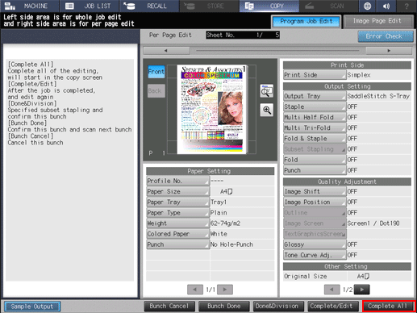The height and width of the screenshot is (313, 417).
Task: Select the Front side toggle
Action: point(156,72)
